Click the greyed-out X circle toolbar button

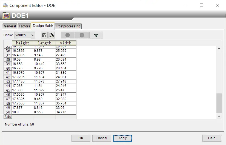coord(68,35)
